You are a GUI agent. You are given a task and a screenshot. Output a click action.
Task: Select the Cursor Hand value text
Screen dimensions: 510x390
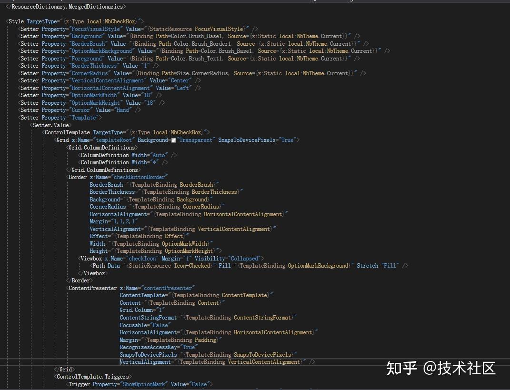[123, 110]
